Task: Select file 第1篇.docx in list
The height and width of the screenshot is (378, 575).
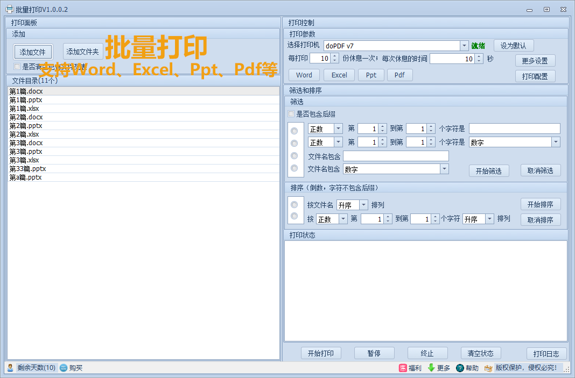Action: (x=143, y=91)
